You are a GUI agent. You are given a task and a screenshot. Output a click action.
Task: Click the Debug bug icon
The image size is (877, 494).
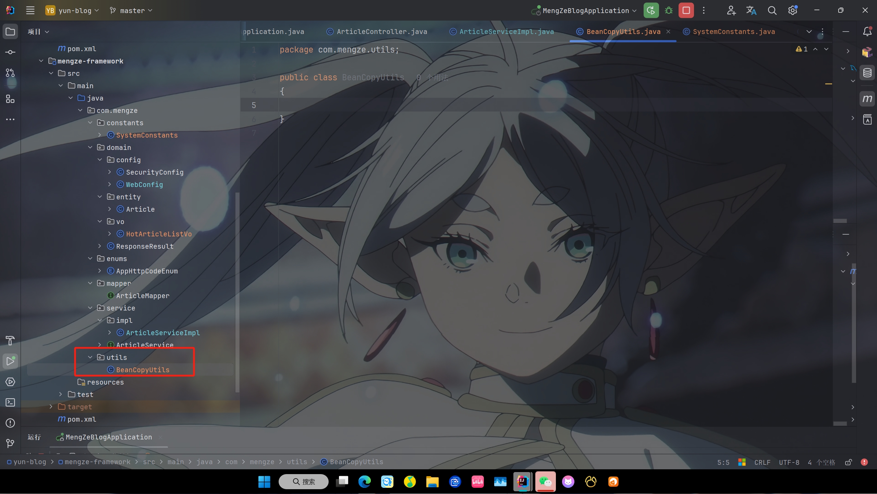[668, 11]
